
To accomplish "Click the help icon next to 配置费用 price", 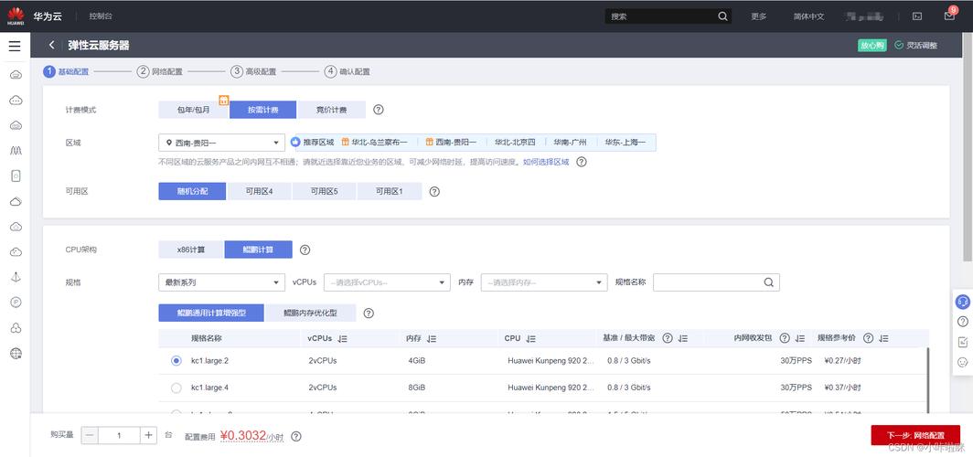I will coord(296,437).
